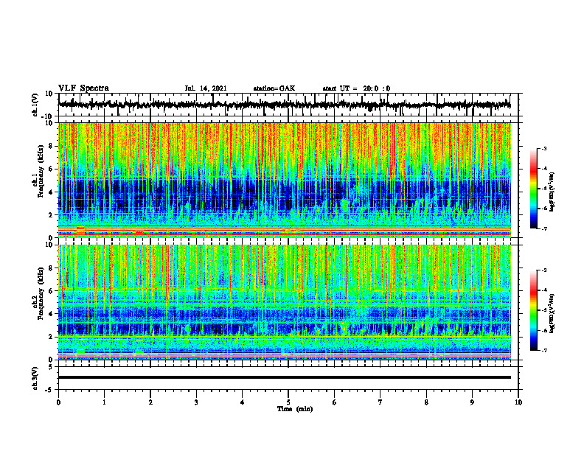Click the "-3" tick on ch.1 colorbar

544,148
